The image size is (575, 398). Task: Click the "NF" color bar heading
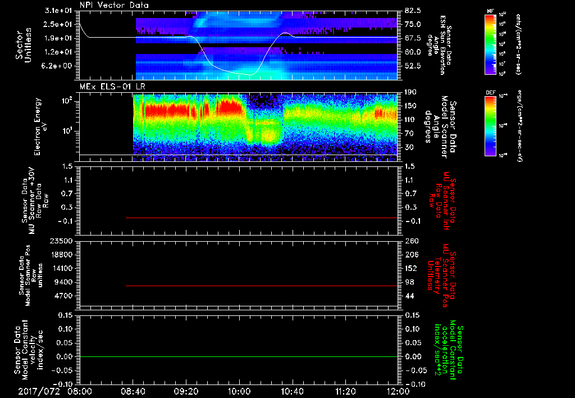tap(490, 11)
